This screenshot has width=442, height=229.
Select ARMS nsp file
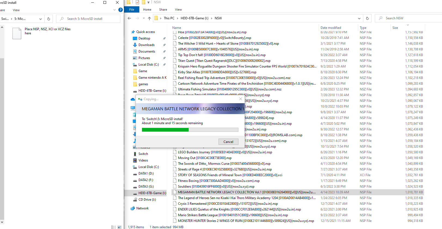(218, 49)
